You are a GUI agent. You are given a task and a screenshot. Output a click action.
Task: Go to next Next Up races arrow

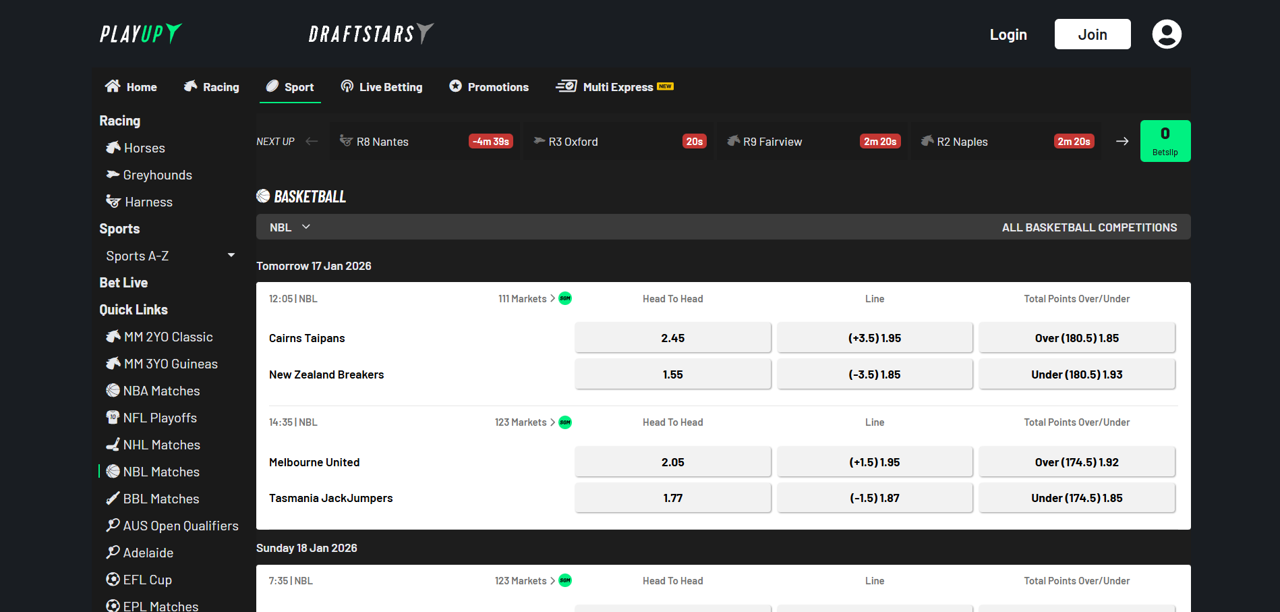click(1122, 141)
